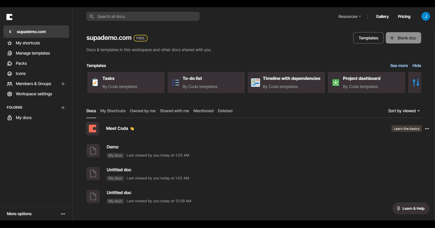Click the Learn the basics button

click(406, 128)
